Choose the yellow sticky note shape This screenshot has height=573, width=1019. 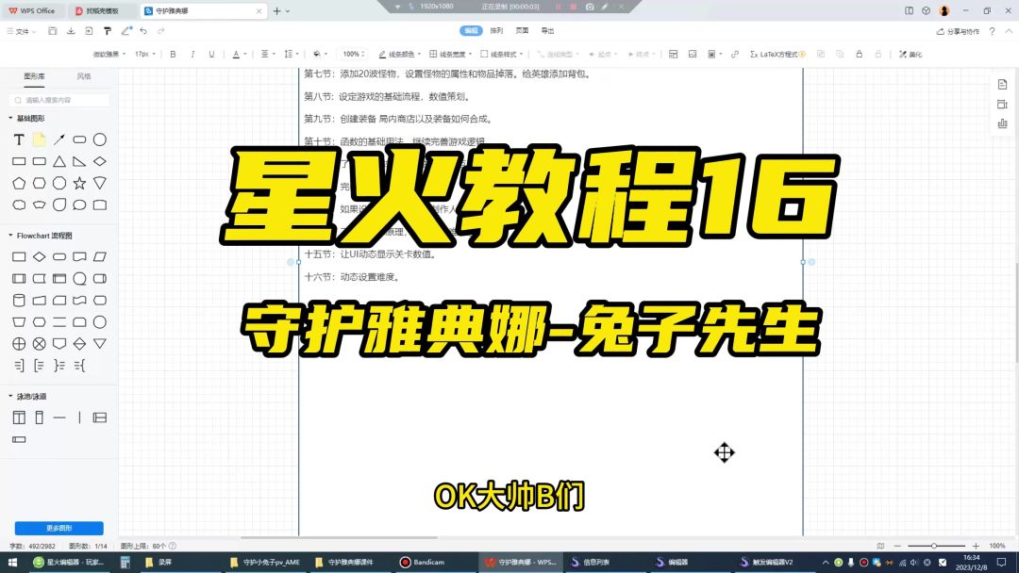point(39,139)
